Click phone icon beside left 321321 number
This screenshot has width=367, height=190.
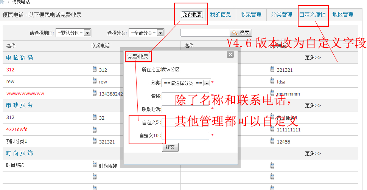[95, 141]
